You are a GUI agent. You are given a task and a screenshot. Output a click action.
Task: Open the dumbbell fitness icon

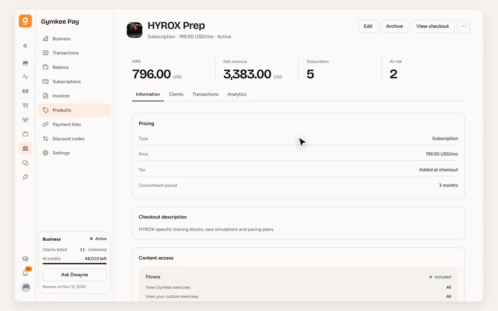click(25, 91)
